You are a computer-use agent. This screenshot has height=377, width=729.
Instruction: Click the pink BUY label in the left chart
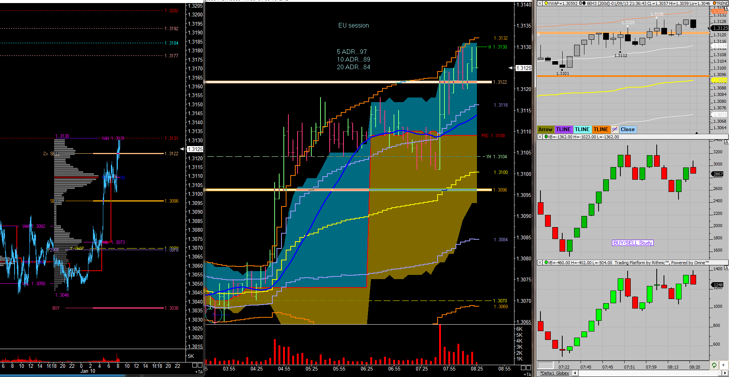[x=56, y=308]
